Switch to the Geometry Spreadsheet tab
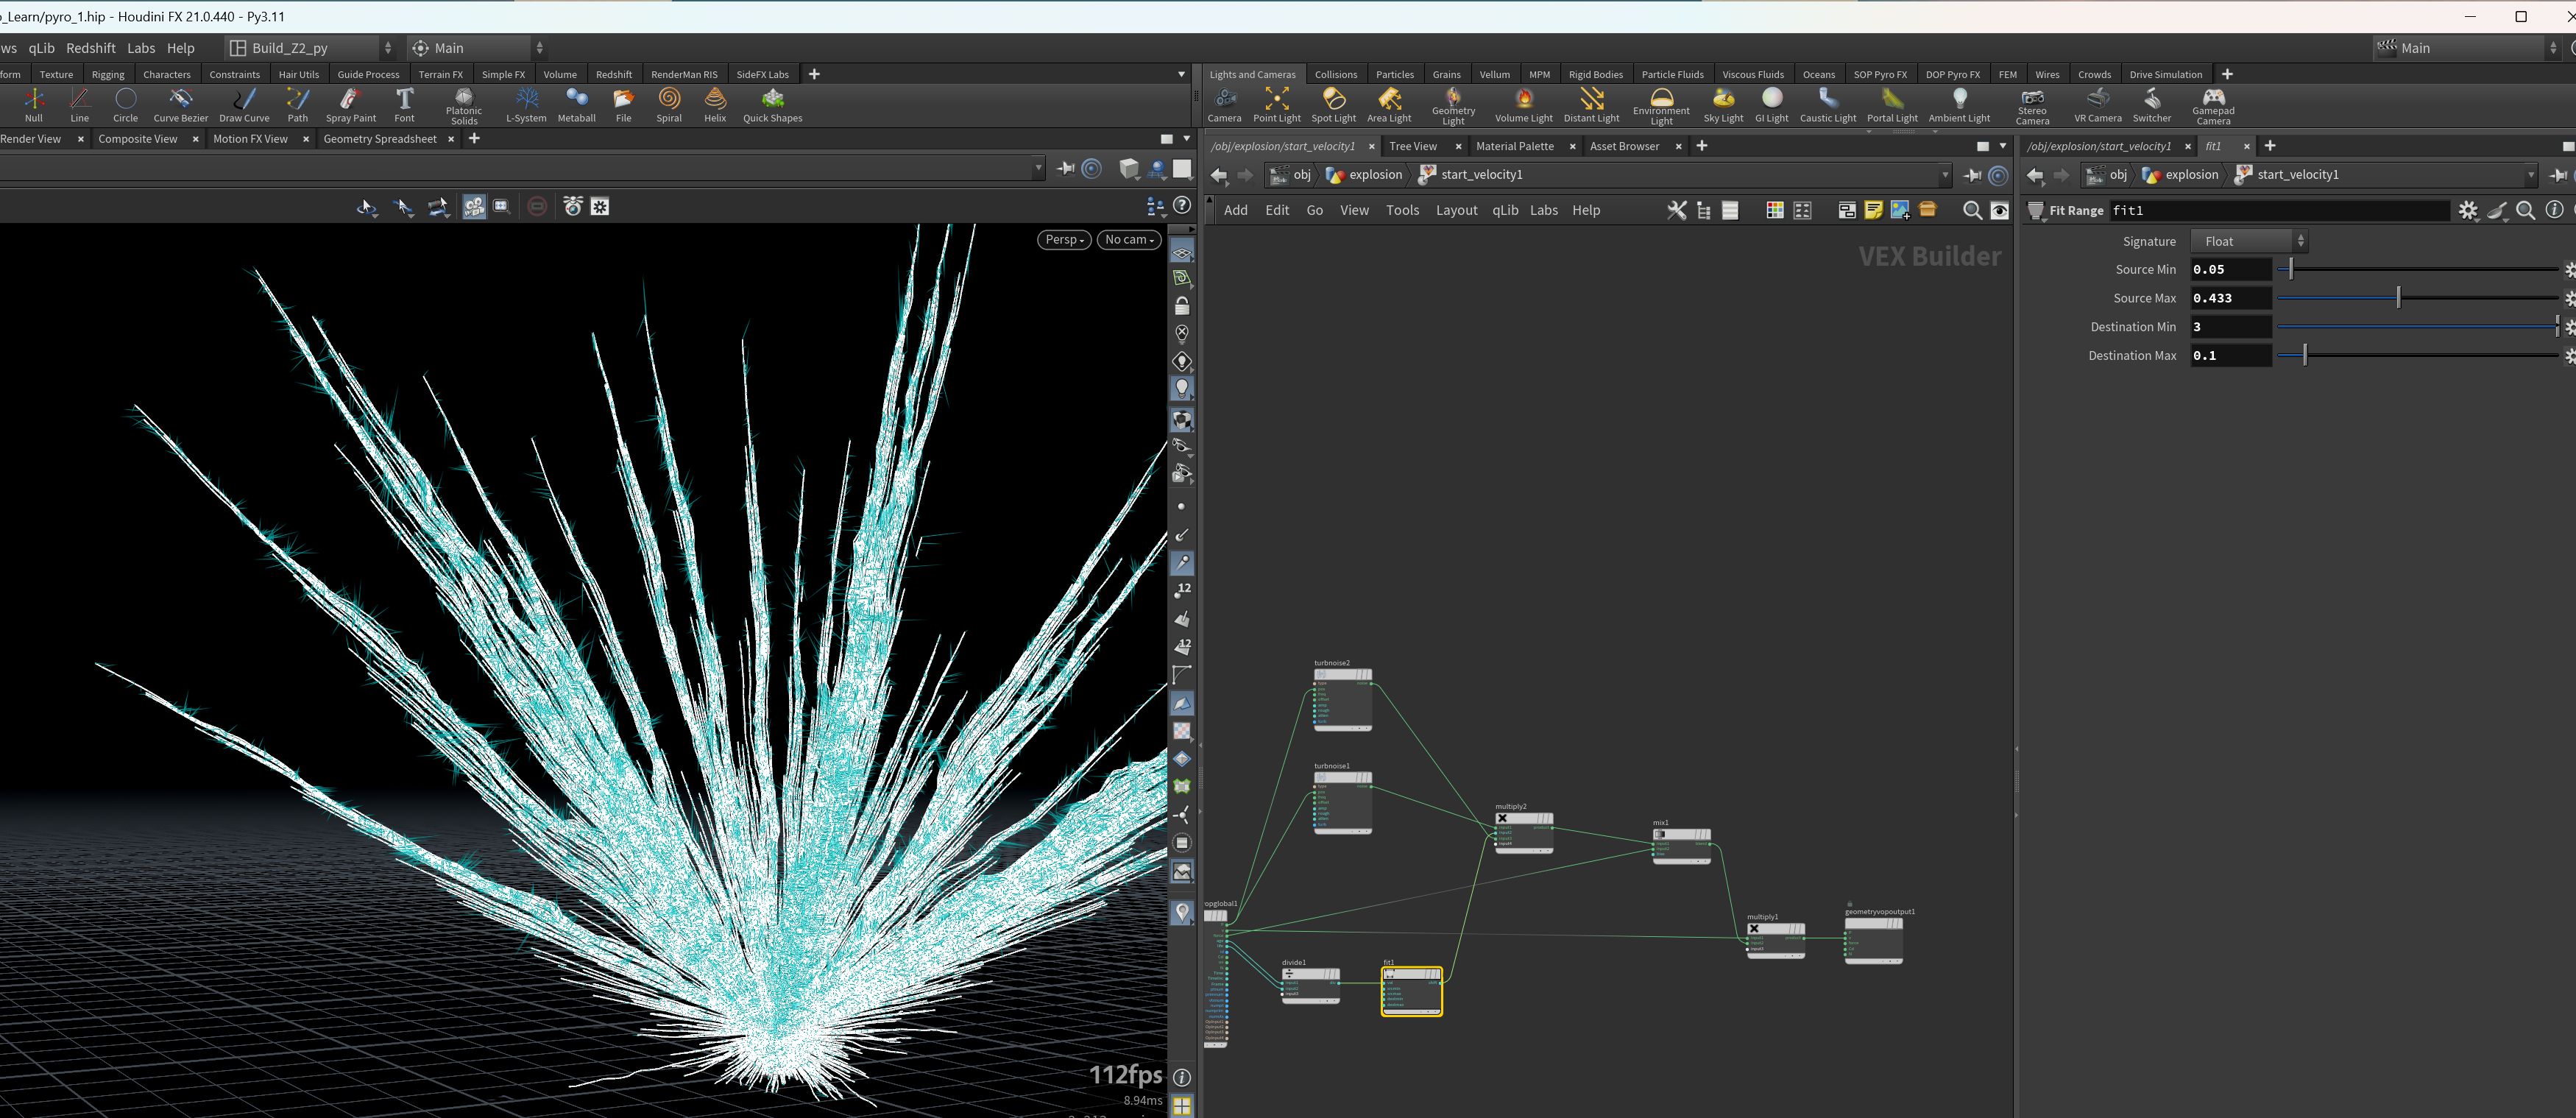 tap(380, 139)
